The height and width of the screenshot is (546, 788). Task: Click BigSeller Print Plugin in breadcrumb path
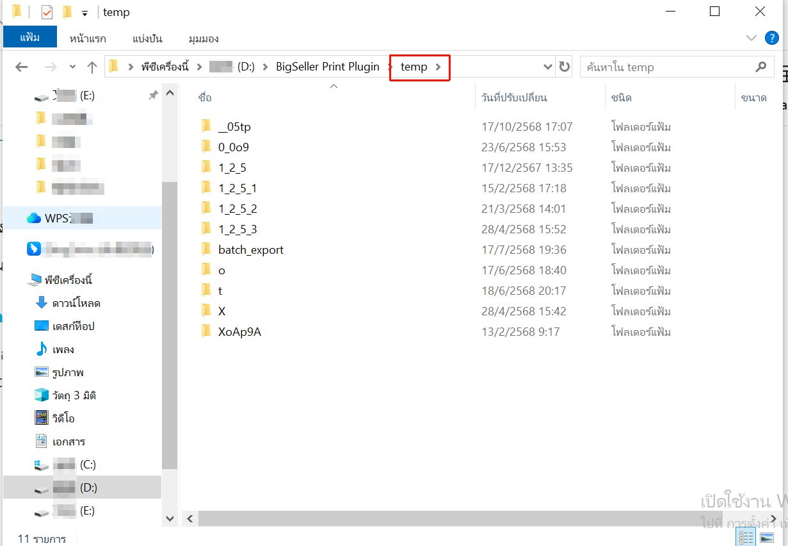(327, 67)
